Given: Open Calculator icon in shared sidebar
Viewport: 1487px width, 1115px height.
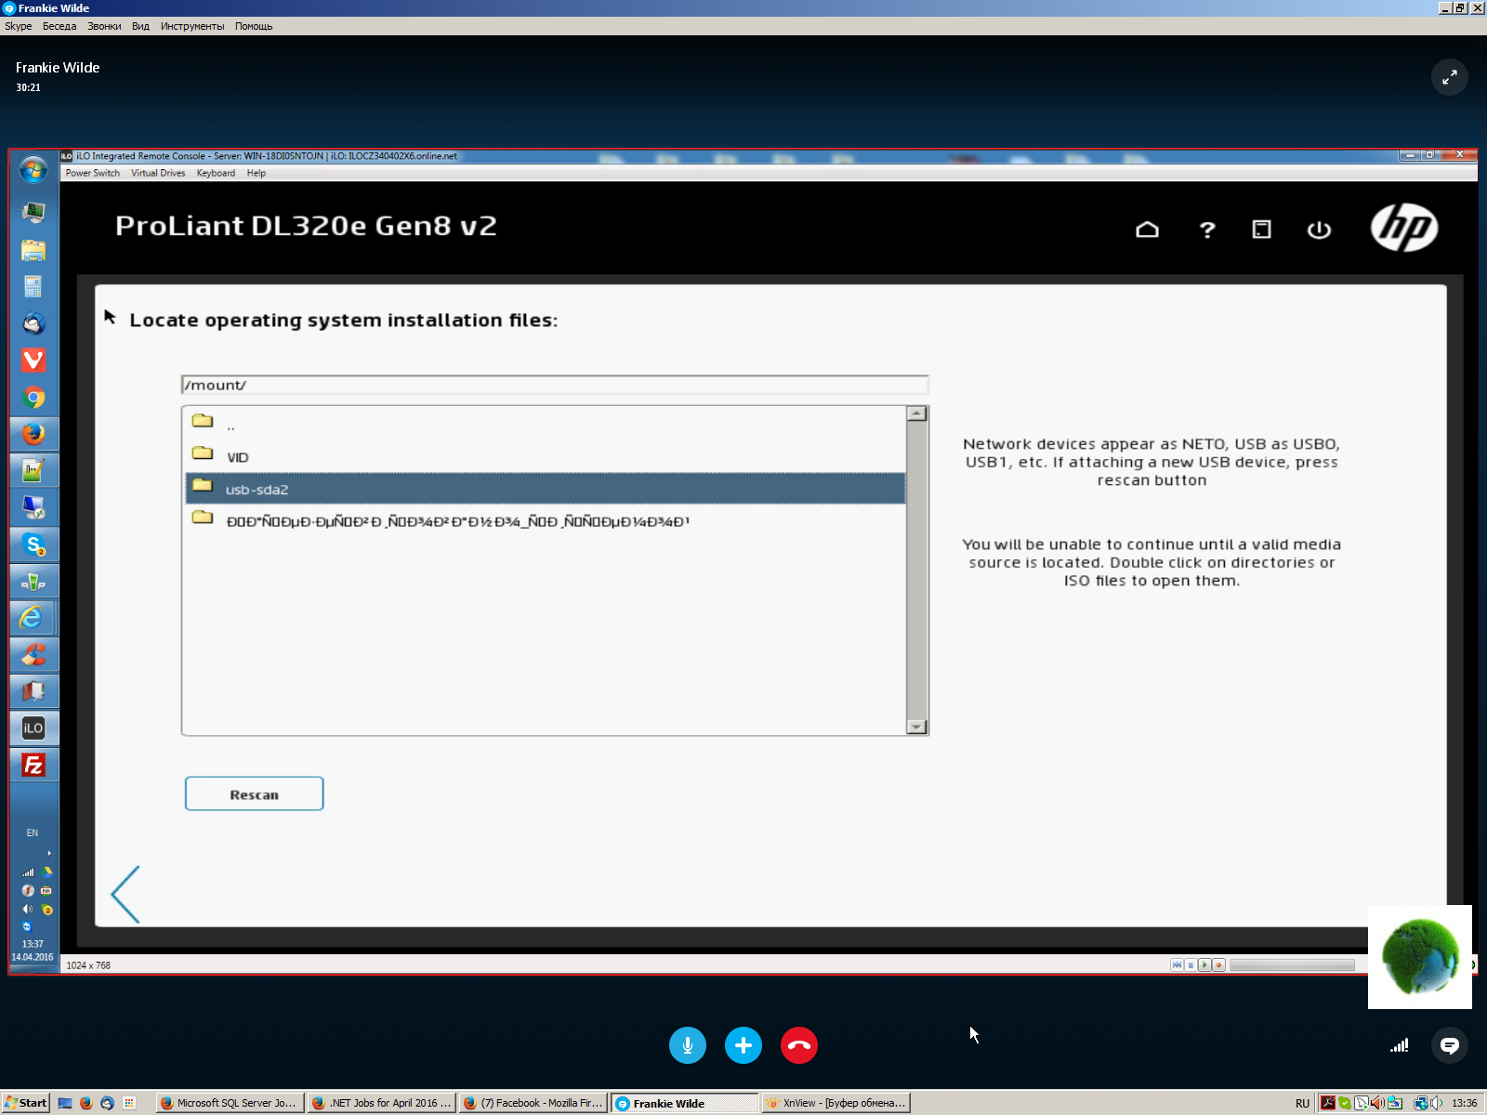Looking at the screenshot, I should (33, 287).
